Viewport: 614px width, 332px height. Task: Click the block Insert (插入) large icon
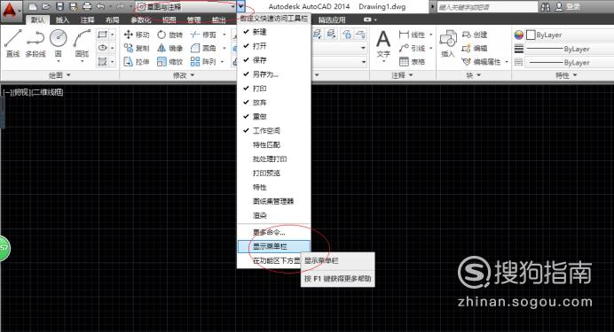(447, 43)
